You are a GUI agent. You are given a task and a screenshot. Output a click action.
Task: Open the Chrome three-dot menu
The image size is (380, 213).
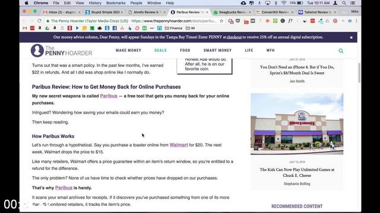click(x=356, y=21)
